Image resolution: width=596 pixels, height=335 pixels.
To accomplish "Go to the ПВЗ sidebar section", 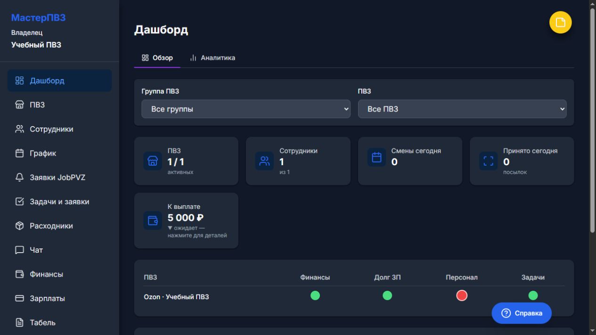I will pos(59,105).
